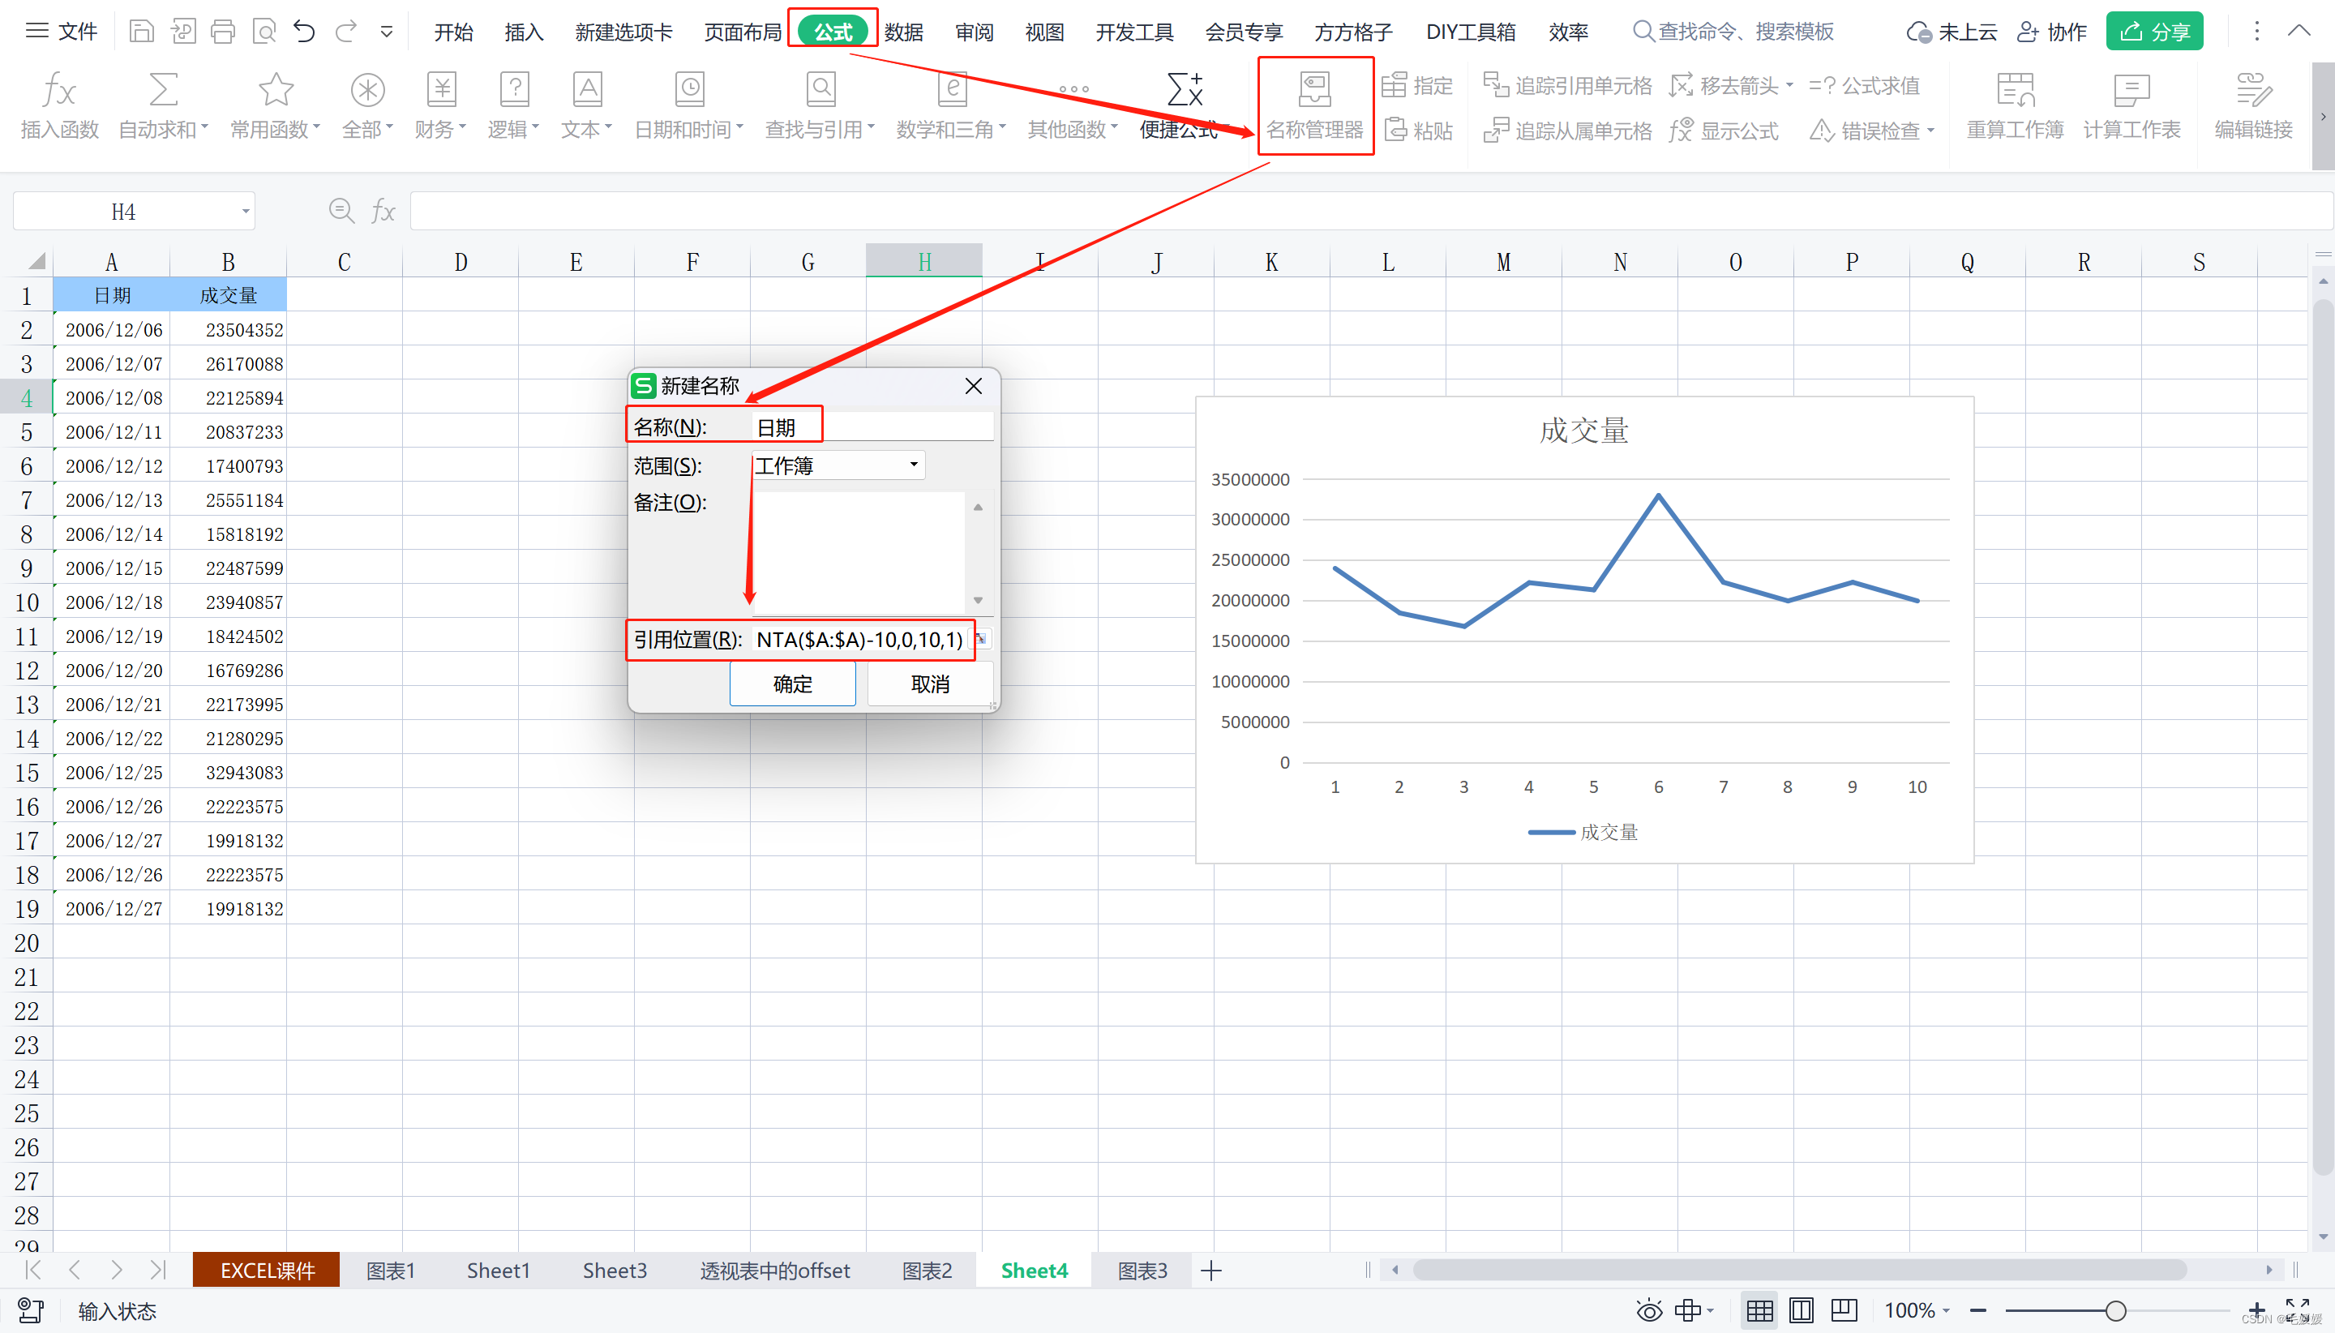The width and height of the screenshot is (2335, 1333).
Task: Click the 备注 (Comment) text area in dialog
Action: point(859,553)
